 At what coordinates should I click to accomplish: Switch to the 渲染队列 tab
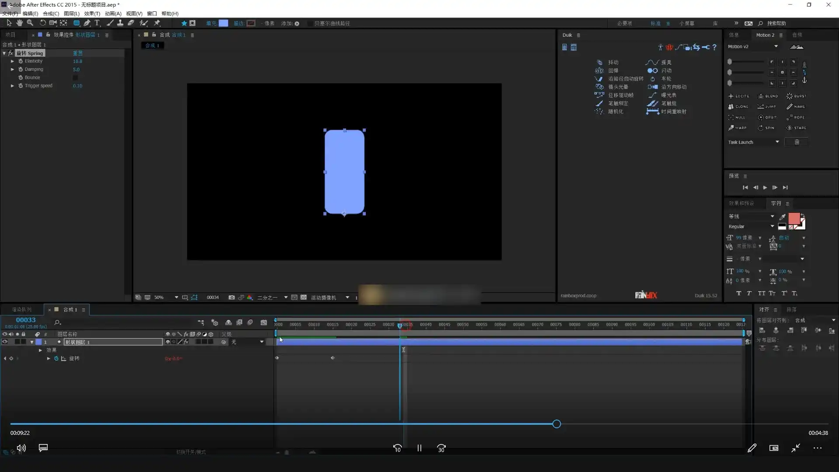click(21, 310)
